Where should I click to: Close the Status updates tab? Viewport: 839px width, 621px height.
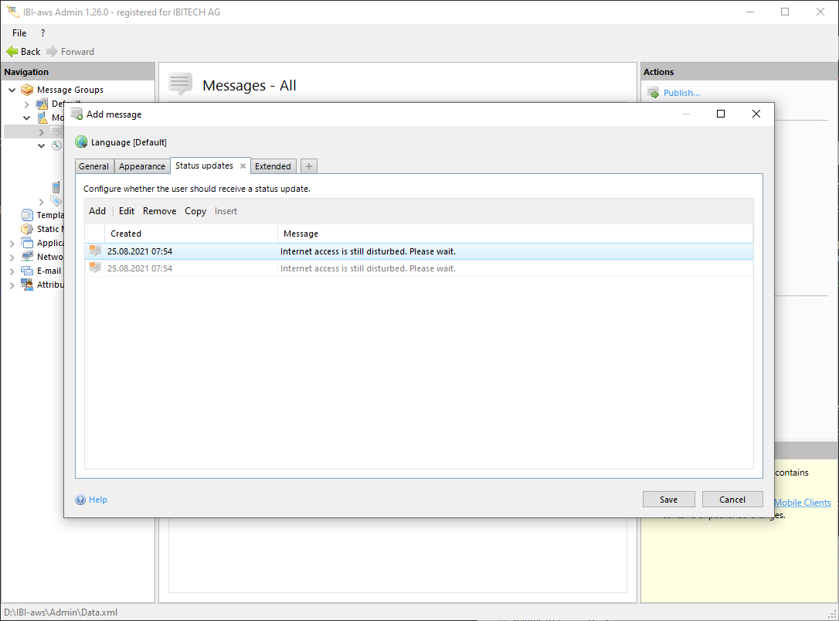pos(243,166)
